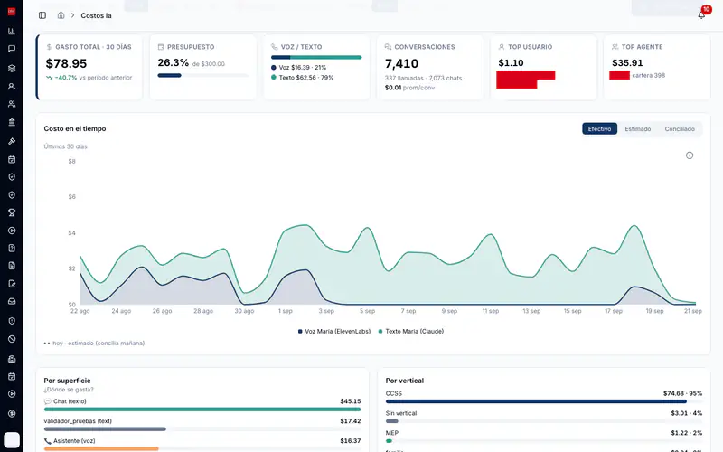Click the hoy · estimado (concilia mañana) note
The image size is (723, 452).
tap(99, 344)
